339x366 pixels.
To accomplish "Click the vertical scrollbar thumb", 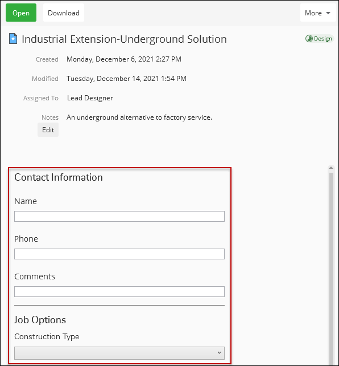I will click(x=331, y=269).
